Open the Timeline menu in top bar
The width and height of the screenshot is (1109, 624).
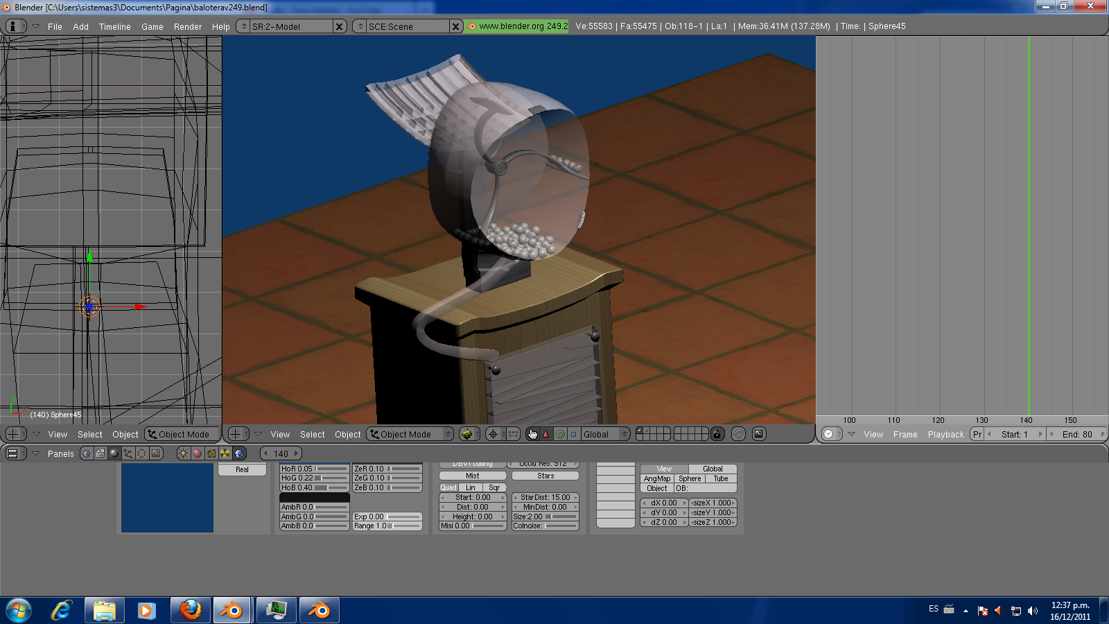114,26
